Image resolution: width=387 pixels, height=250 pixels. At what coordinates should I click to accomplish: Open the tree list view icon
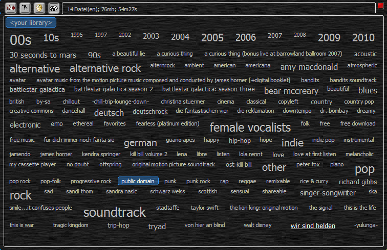25,8
